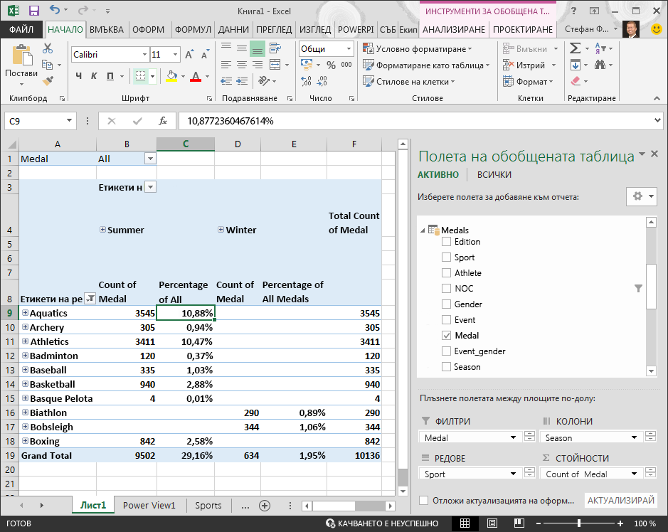Open Условно форматиране menu
The image size is (668, 532).
click(418, 48)
